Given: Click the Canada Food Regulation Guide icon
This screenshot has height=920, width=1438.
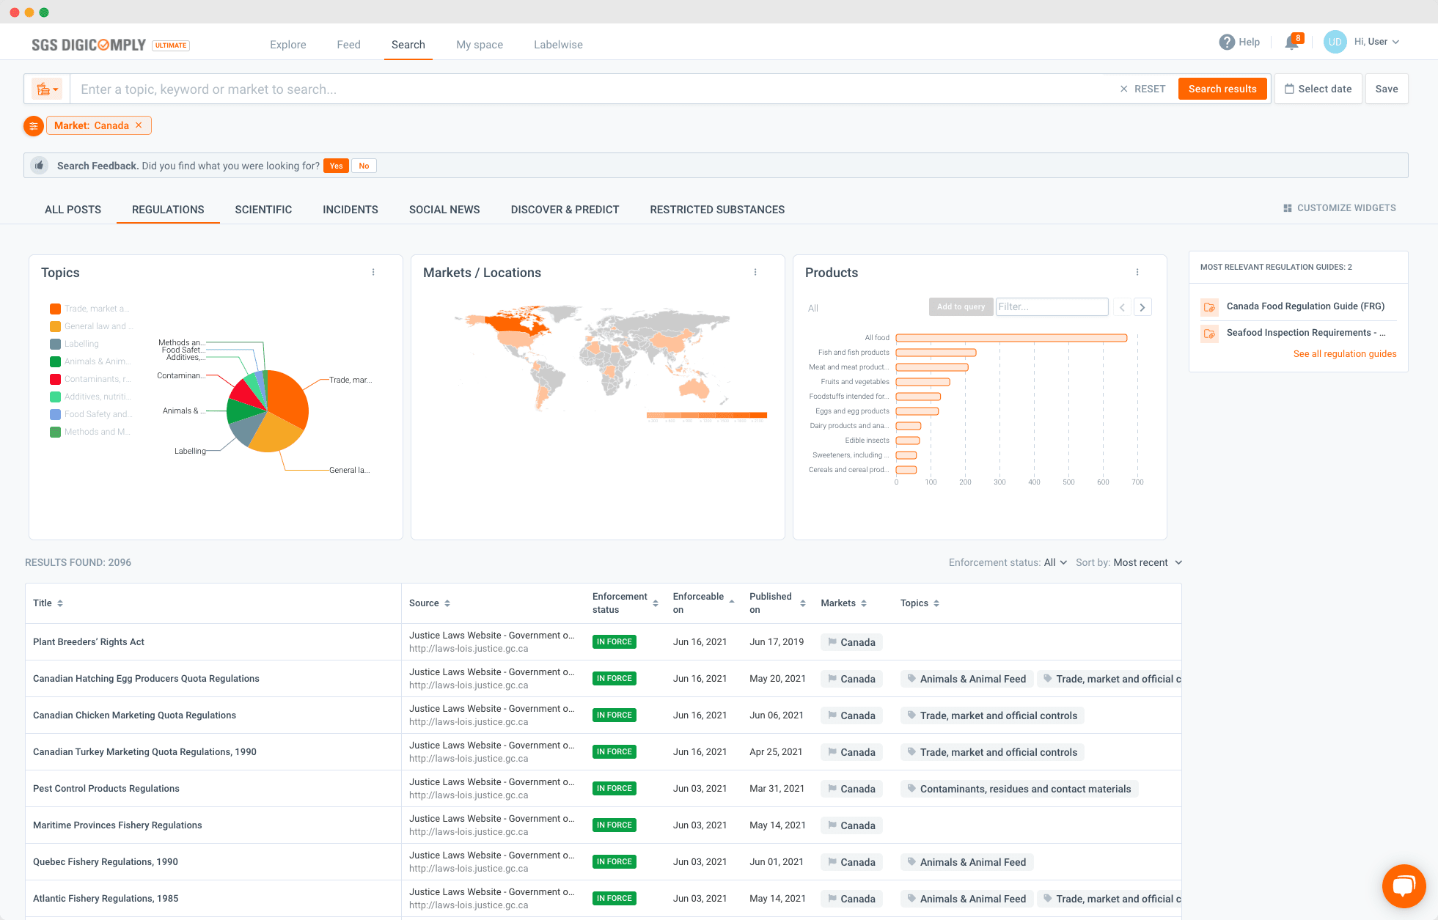Looking at the screenshot, I should click(1209, 307).
